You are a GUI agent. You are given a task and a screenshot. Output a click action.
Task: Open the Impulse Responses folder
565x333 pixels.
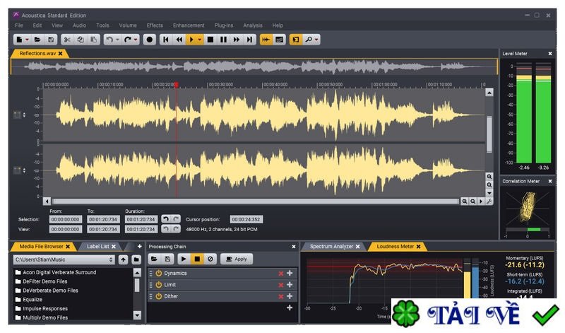click(45, 308)
